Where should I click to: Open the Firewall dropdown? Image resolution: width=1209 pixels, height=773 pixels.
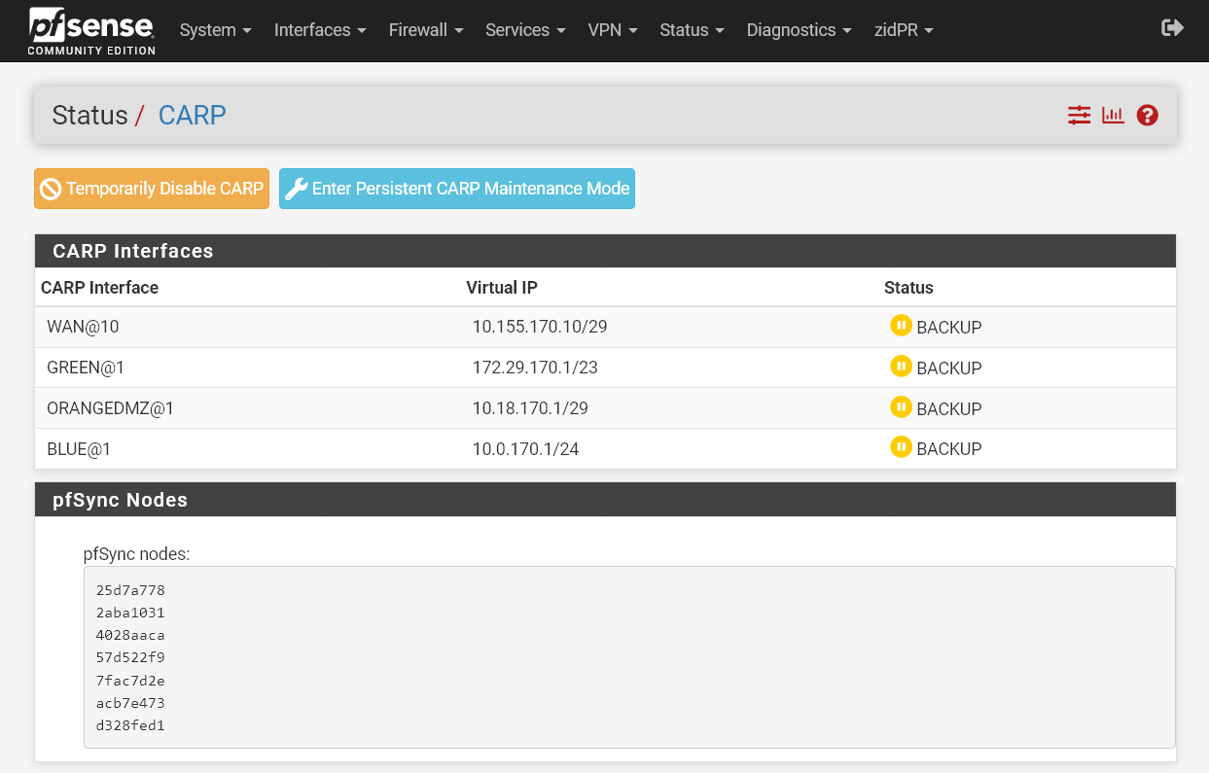419,30
